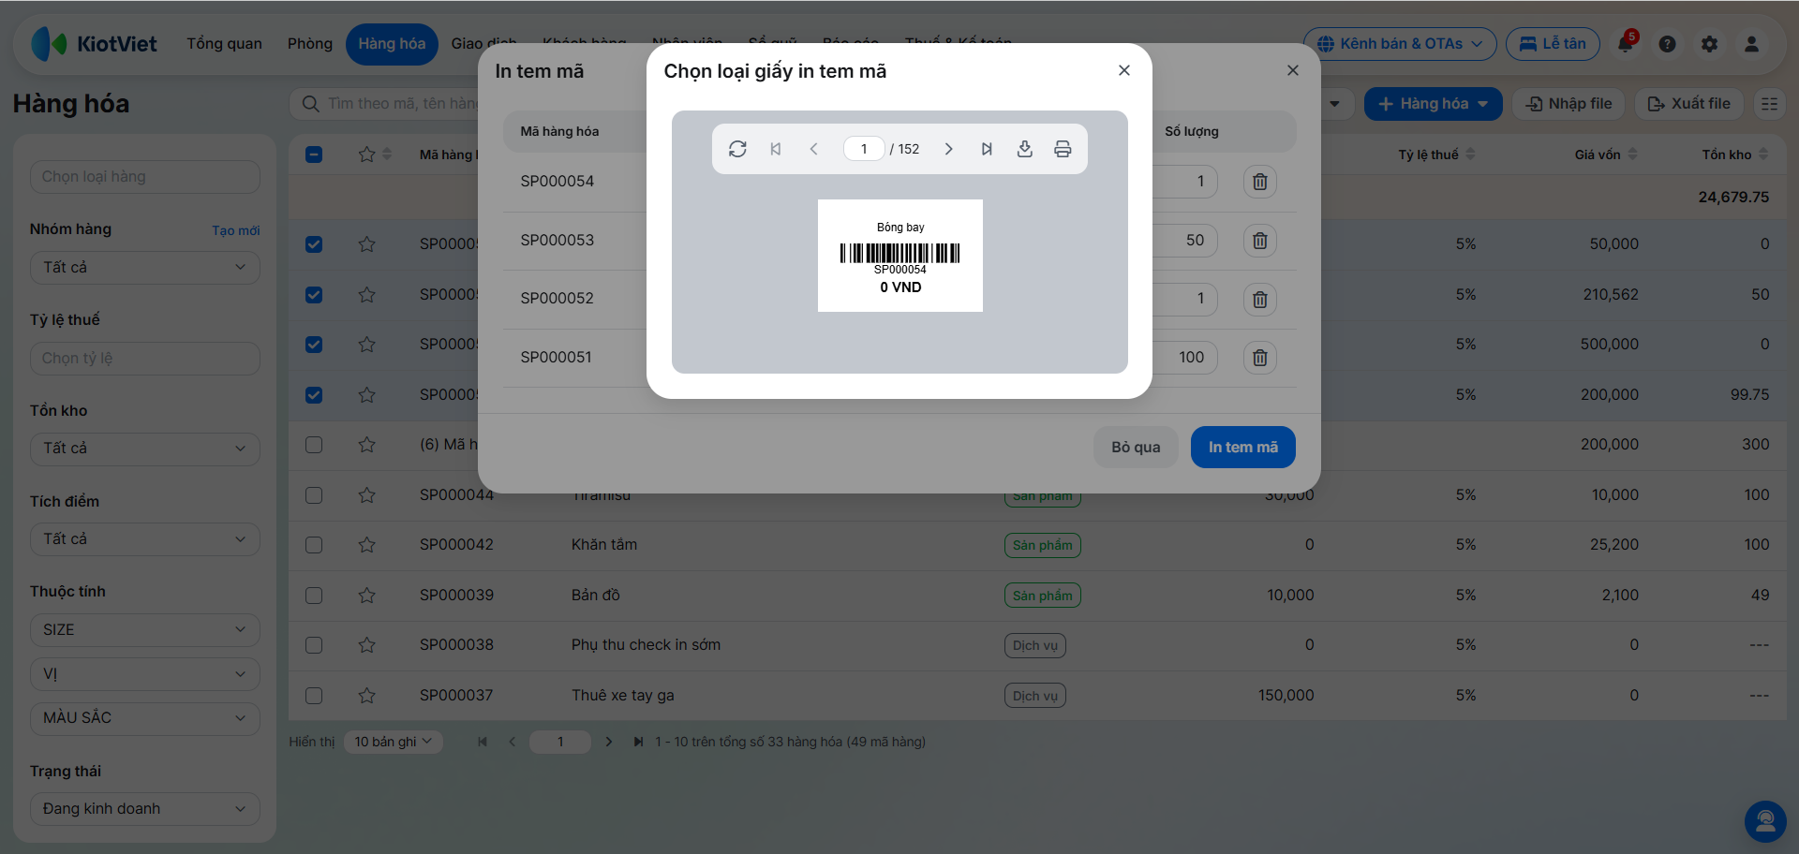Jump to last page of label preview
Viewport: 1799px width, 854px height.
pos(987,149)
